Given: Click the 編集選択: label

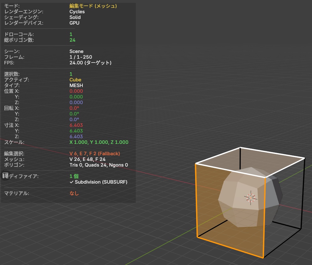Looking at the screenshot, I should (14, 154).
